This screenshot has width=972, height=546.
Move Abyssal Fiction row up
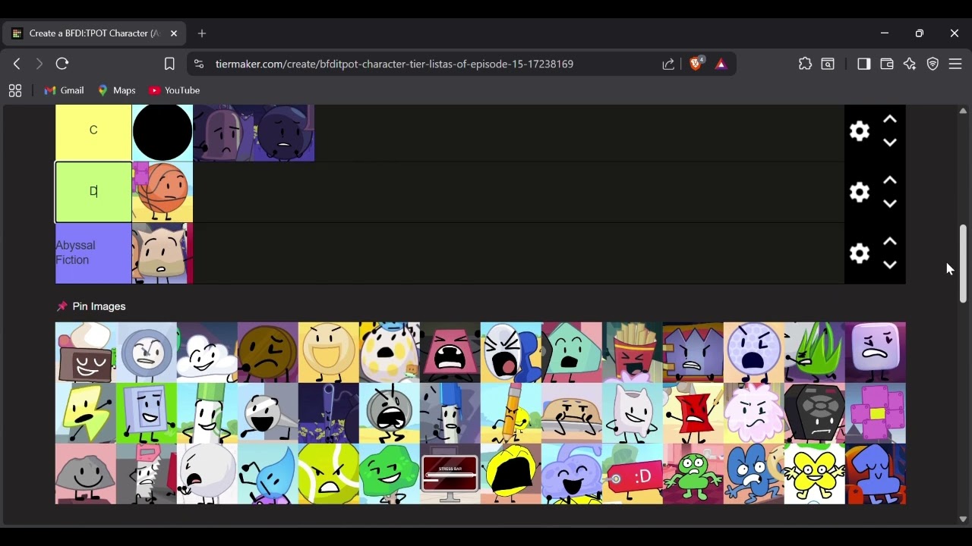(x=890, y=241)
